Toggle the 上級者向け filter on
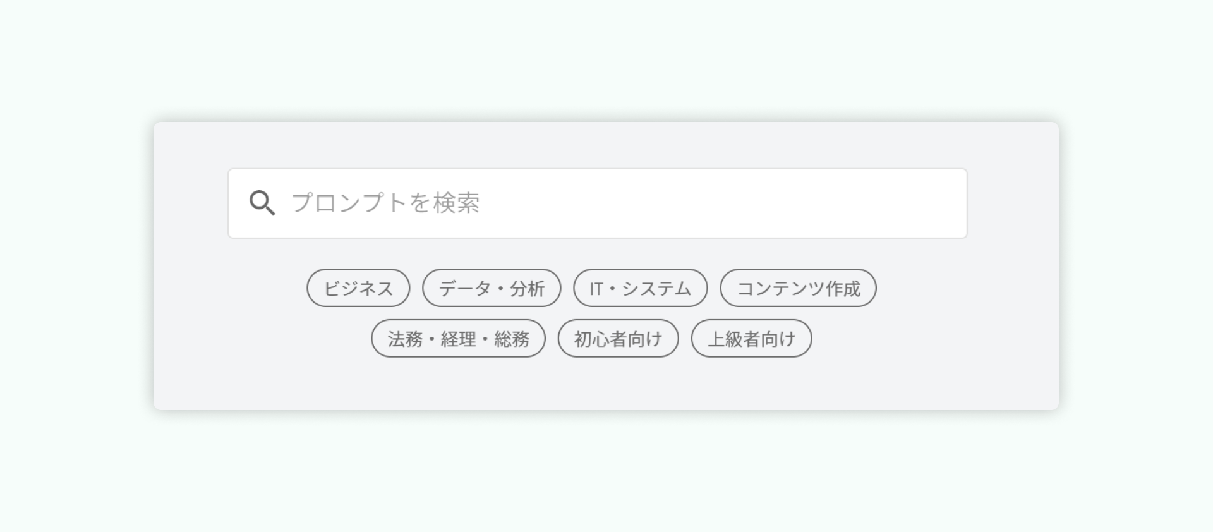Screen dimensions: 1213x532 pyautogui.click(x=752, y=339)
